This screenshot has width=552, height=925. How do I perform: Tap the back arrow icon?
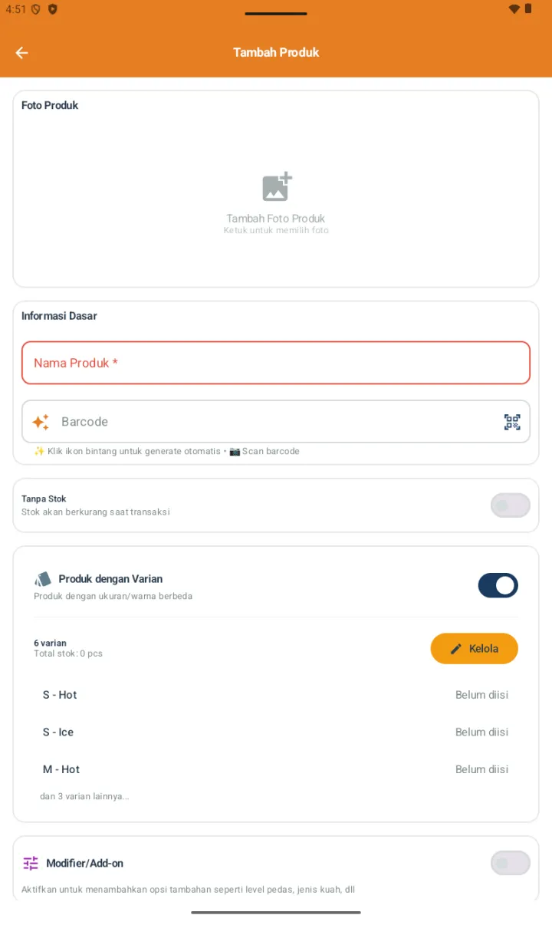tap(21, 53)
